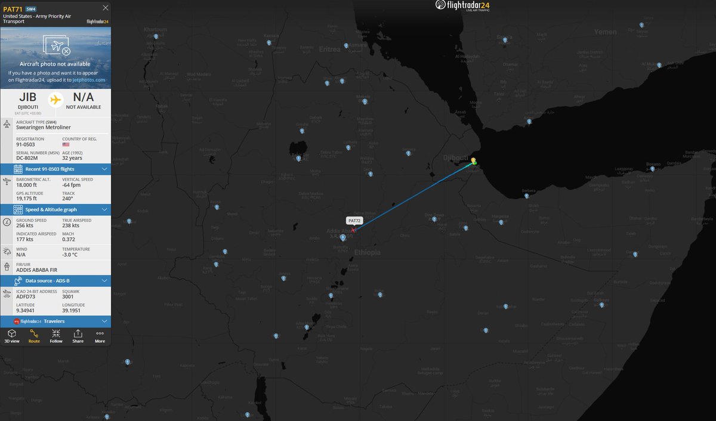Select the Bahir Dar airport pin

click(x=300, y=159)
